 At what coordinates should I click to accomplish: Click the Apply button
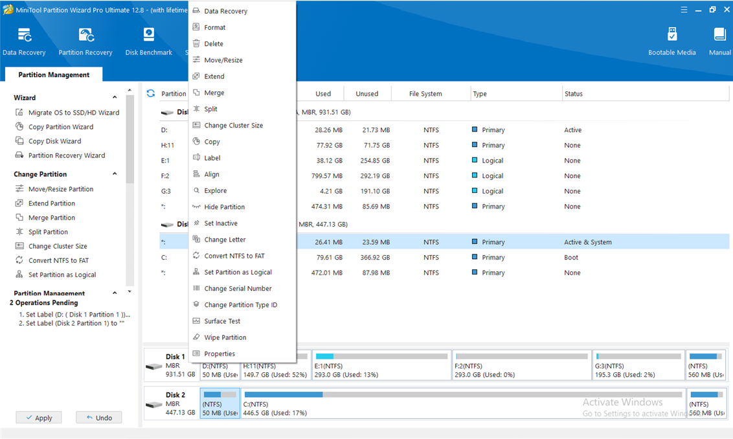click(x=39, y=418)
